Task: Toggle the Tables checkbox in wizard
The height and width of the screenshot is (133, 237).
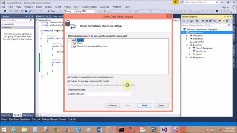Action: (72, 40)
